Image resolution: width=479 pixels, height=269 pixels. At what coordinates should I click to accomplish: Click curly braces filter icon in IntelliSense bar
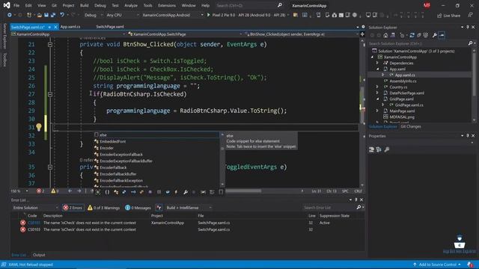107,192
